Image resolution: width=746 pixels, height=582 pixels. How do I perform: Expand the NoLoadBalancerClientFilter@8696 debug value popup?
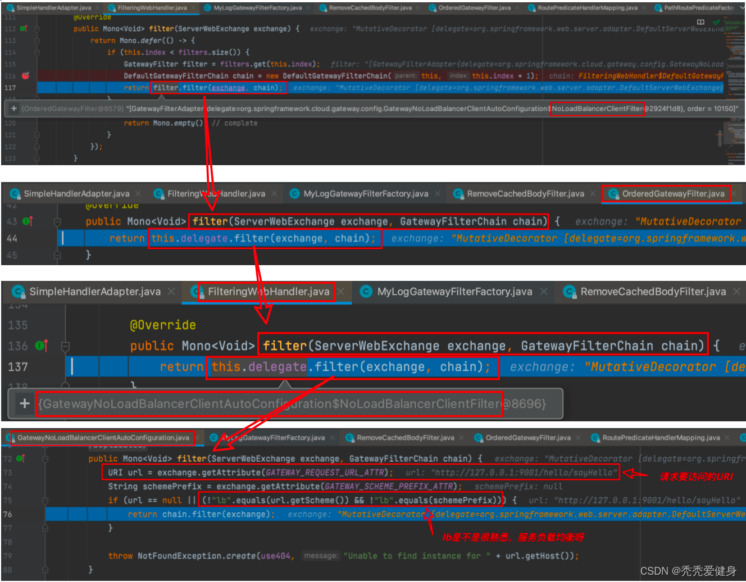[24, 403]
